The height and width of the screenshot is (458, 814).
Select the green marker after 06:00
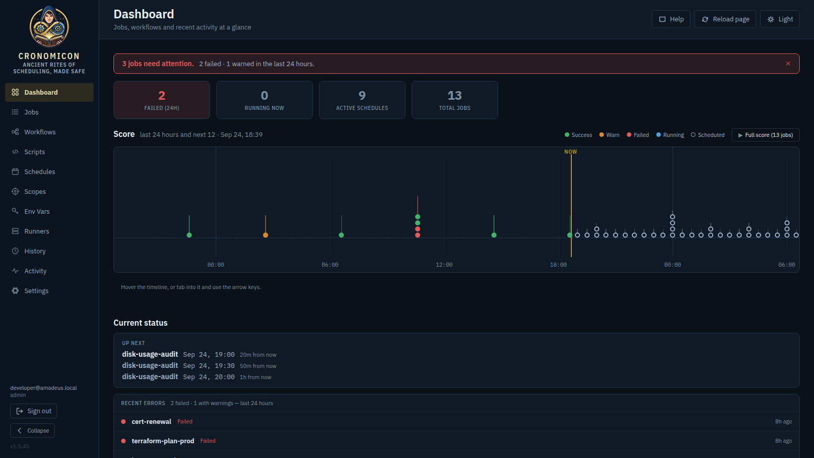341,235
